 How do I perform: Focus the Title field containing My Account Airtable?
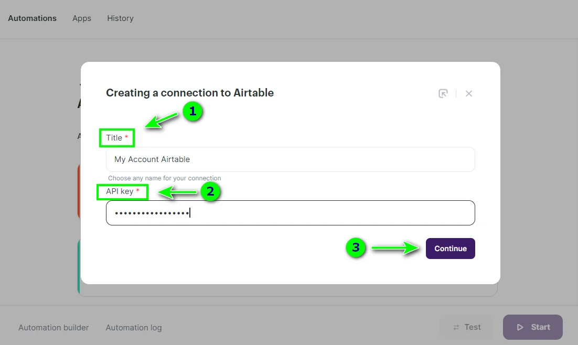click(290, 159)
